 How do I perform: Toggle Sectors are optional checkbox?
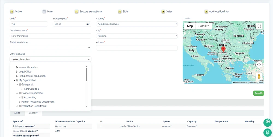coord(76,12)
